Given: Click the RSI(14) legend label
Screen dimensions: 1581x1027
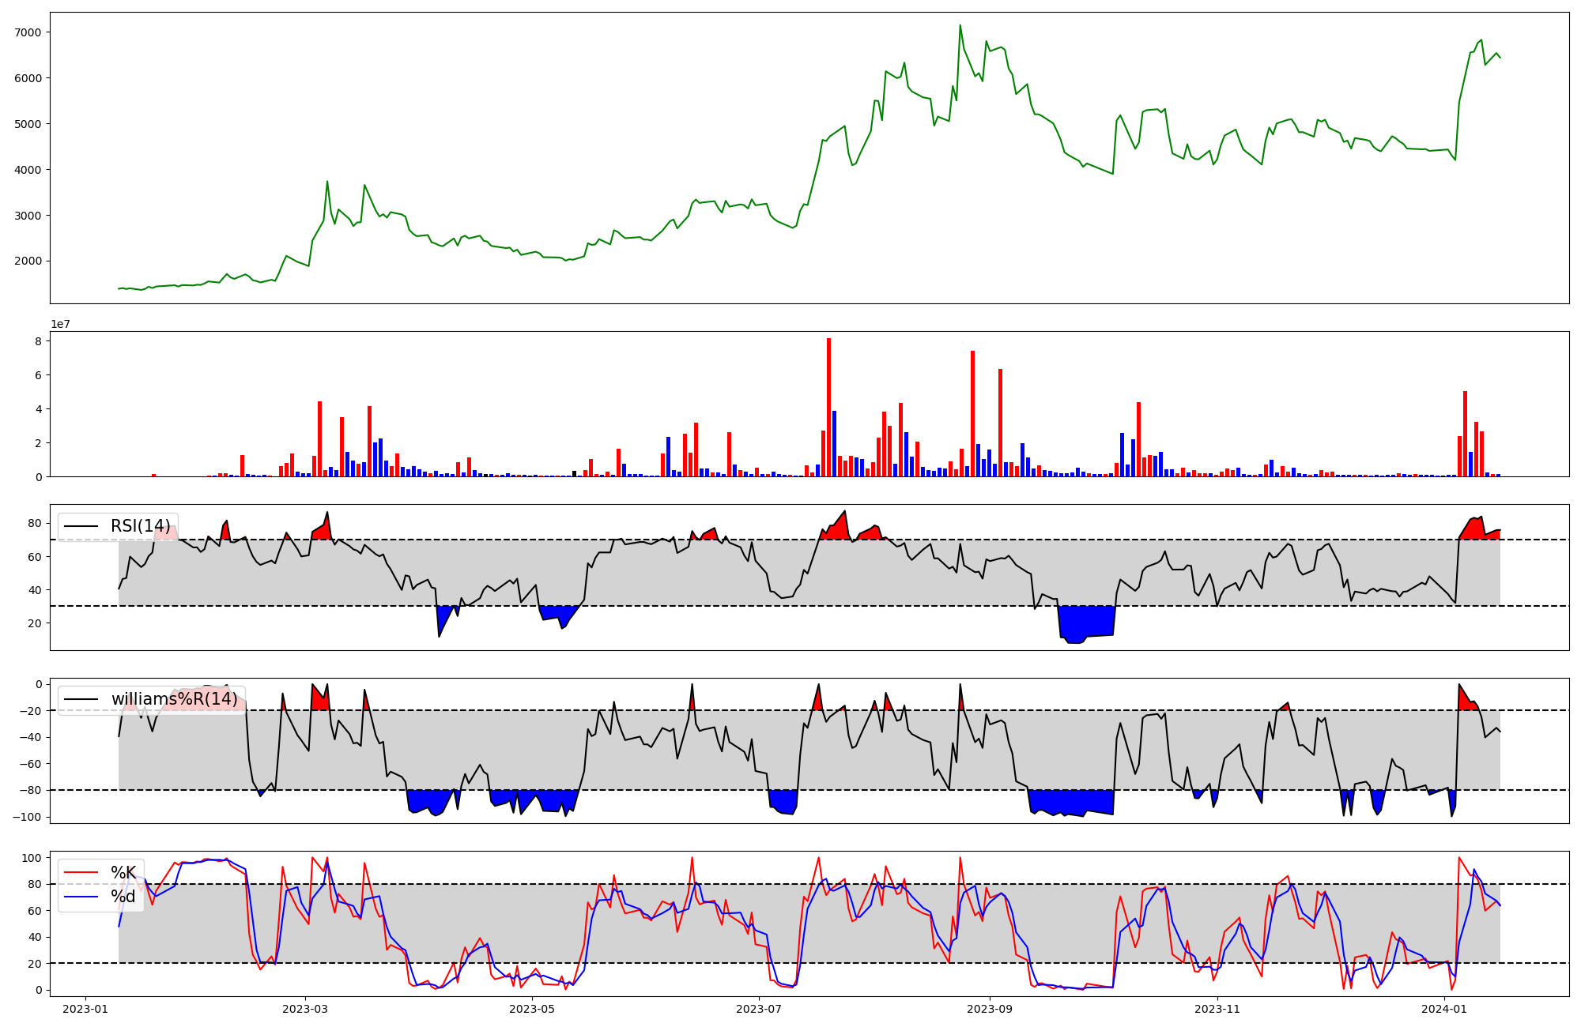Looking at the screenshot, I should [x=140, y=526].
